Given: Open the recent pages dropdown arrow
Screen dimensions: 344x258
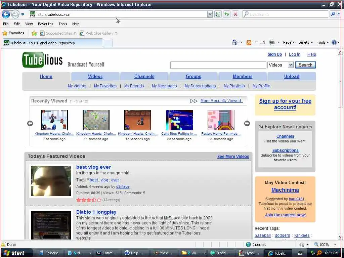Looking at the screenshot, I should click(x=23, y=14).
